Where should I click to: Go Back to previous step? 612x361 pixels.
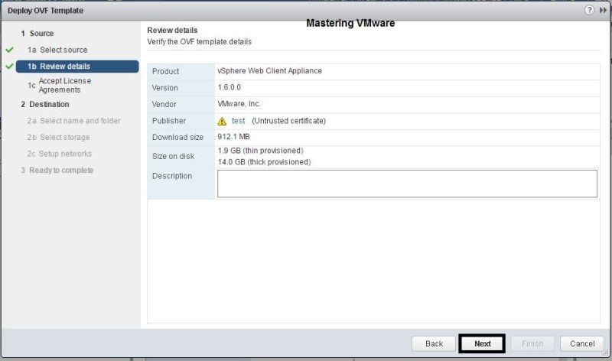[434, 343]
